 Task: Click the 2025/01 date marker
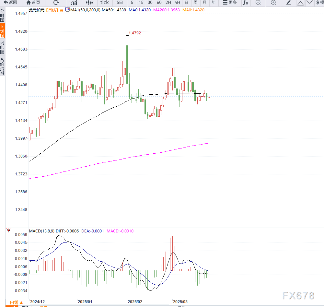coord(85,301)
